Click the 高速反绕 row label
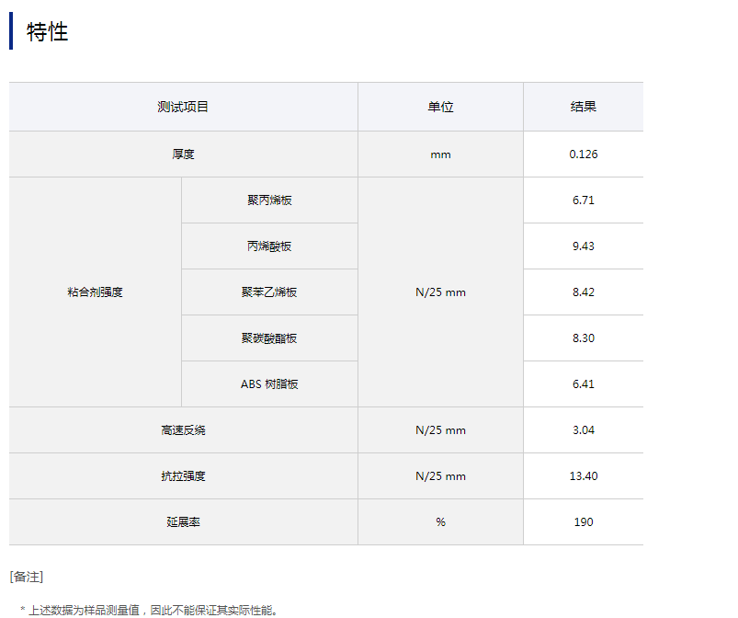738x618 pixels. (183, 430)
